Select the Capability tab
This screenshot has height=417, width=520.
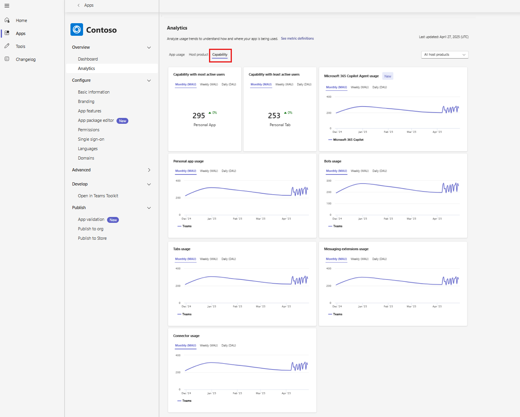220,55
